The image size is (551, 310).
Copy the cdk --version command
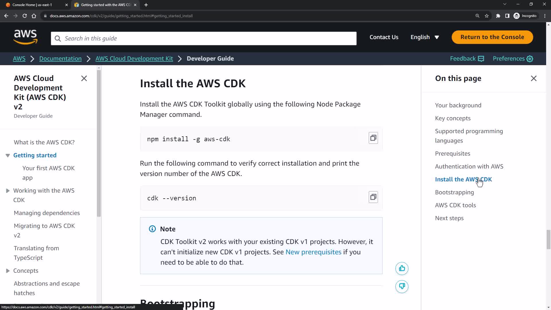point(373,197)
